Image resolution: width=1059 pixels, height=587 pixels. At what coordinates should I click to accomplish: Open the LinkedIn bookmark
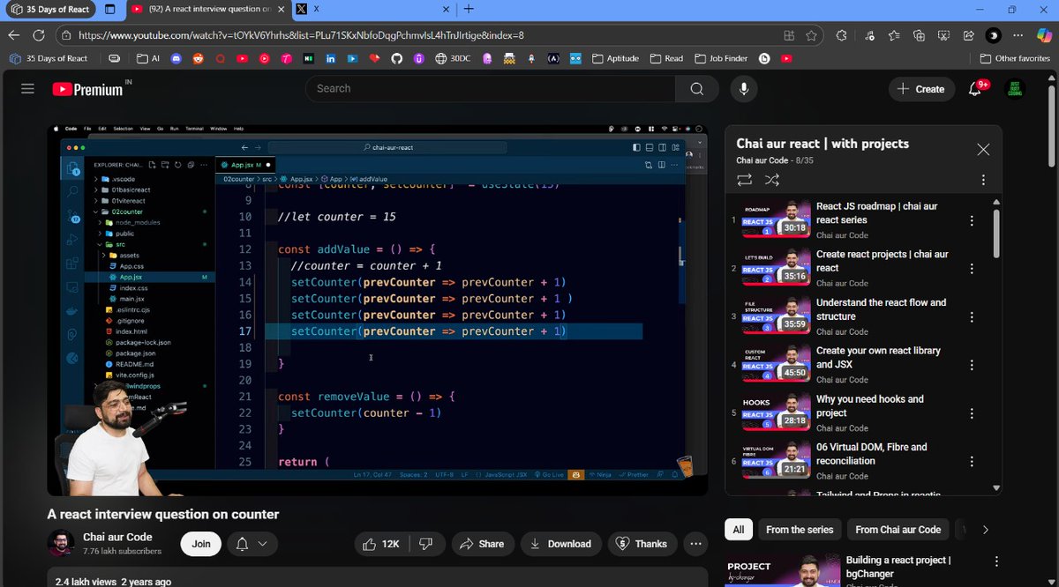tap(331, 58)
